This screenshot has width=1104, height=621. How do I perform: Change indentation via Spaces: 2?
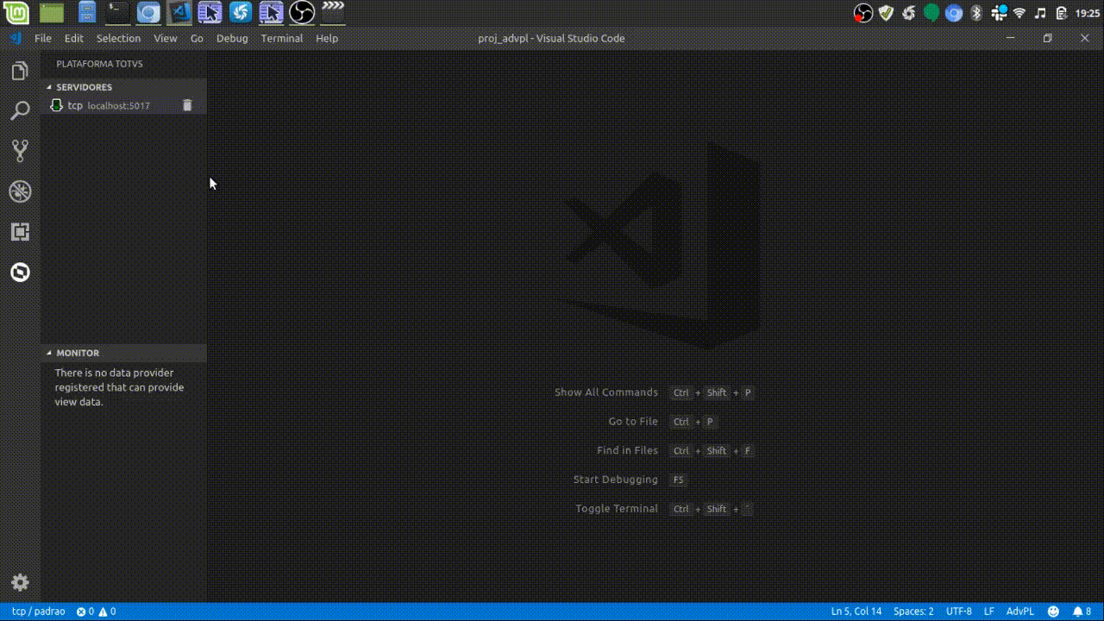(x=913, y=612)
